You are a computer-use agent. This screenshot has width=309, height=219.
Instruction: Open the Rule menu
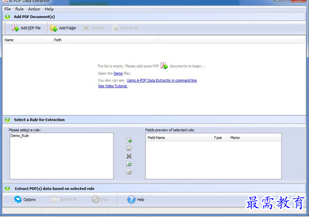point(19,9)
